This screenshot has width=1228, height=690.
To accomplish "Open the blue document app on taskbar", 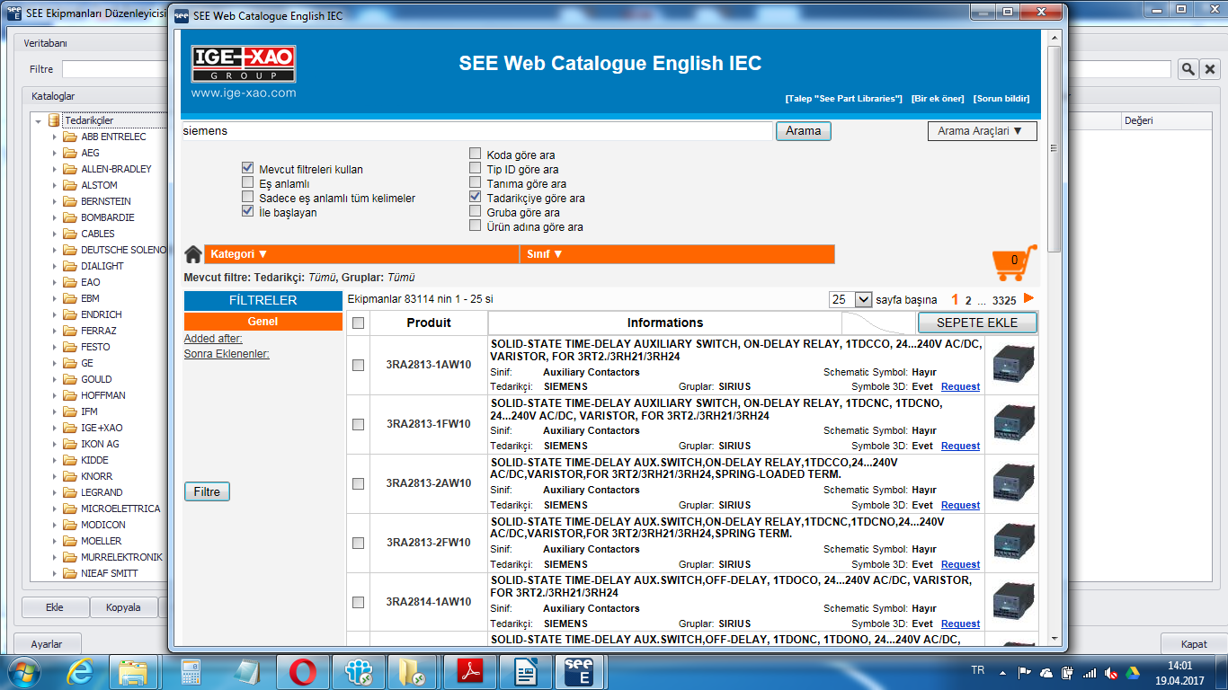I will 525,672.
